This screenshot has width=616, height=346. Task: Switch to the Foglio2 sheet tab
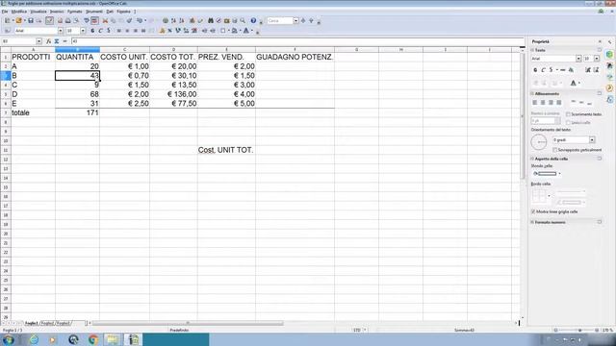tap(47, 323)
